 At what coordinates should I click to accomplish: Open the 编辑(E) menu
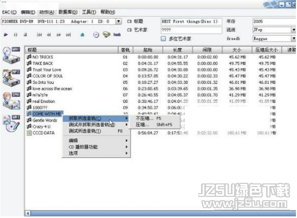28,12
